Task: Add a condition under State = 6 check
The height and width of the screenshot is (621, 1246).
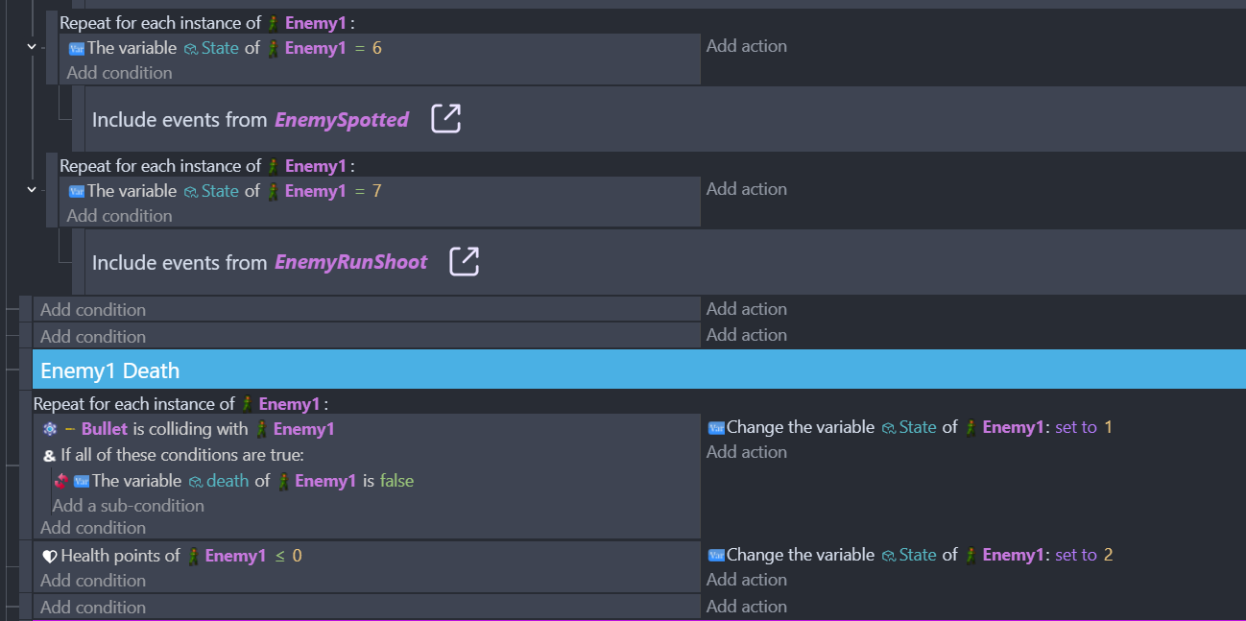Action: point(119,73)
